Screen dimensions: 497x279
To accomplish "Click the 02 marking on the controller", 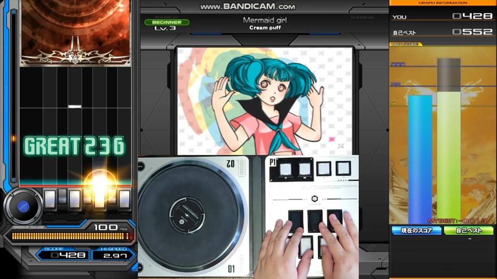I will pos(230,164).
